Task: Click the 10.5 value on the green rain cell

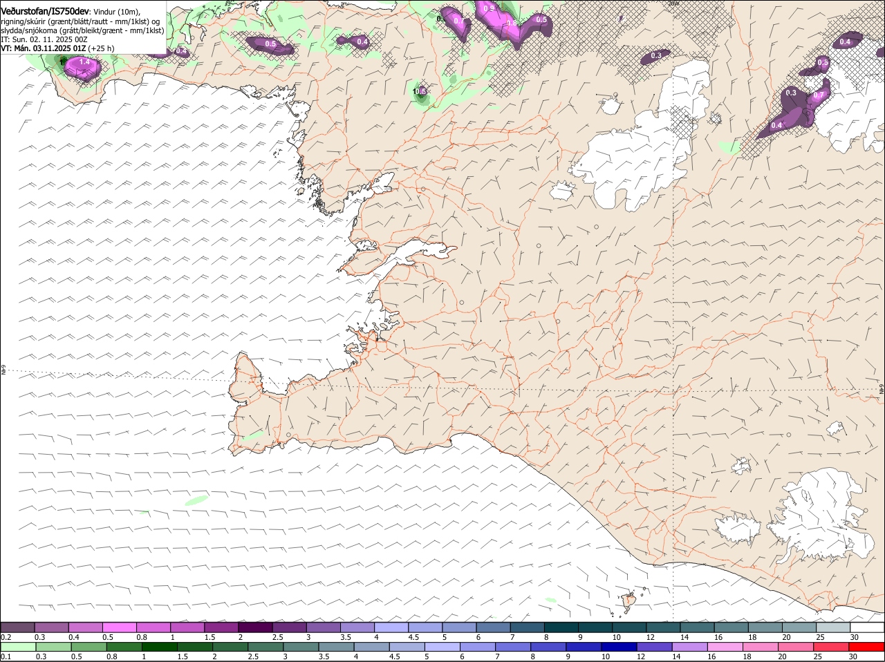Action: pos(419,91)
